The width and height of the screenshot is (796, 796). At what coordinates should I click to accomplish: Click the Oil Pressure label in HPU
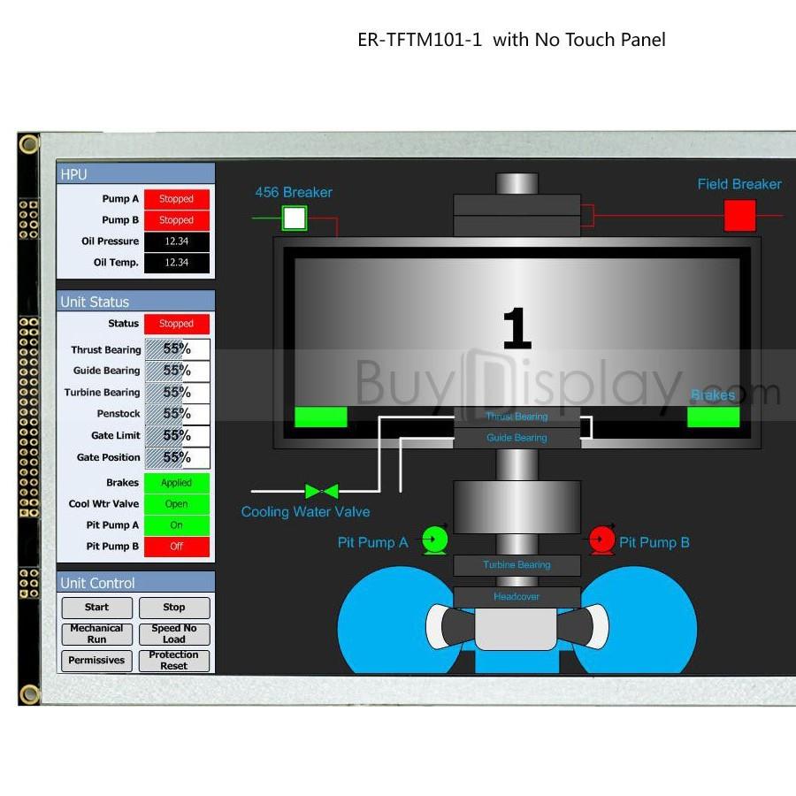pyautogui.click(x=111, y=241)
